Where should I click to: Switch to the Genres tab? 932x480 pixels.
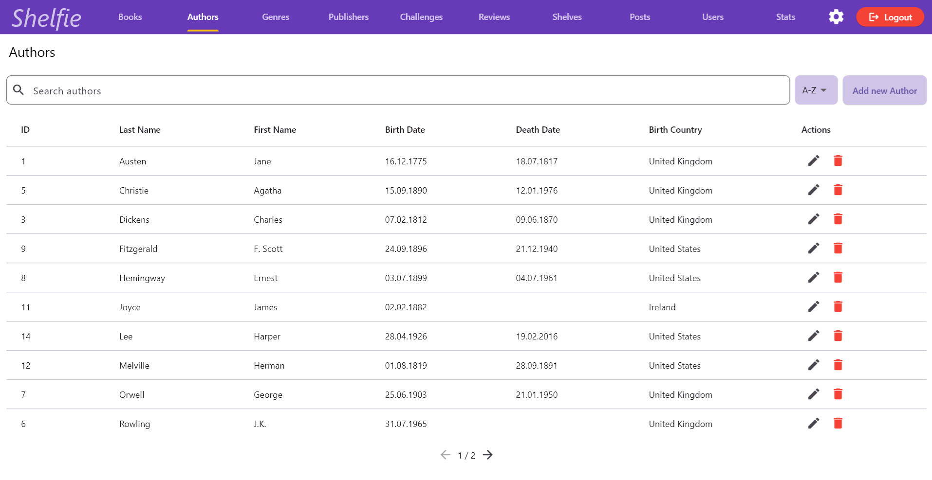pos(276,17)
